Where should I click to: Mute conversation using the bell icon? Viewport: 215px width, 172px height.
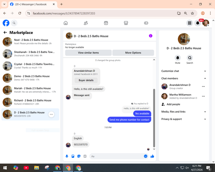pos(178,58)
